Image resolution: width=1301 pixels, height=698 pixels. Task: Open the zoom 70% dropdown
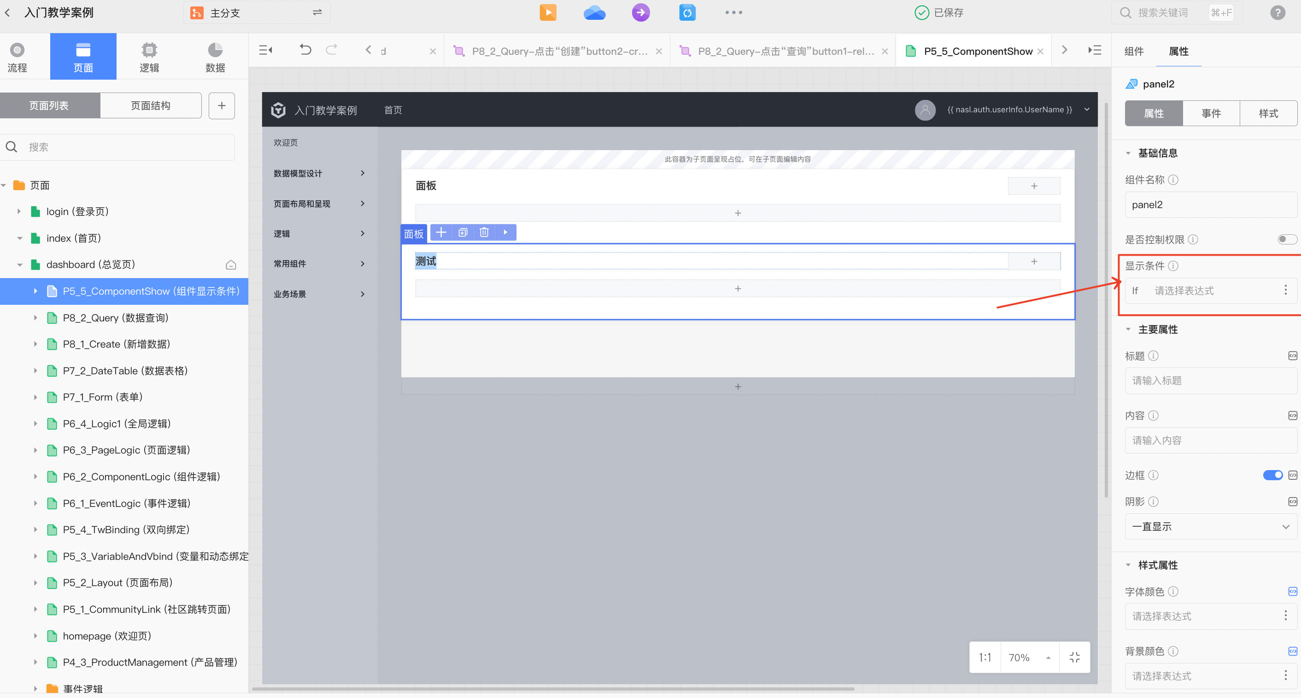[x=1029, y=657]
